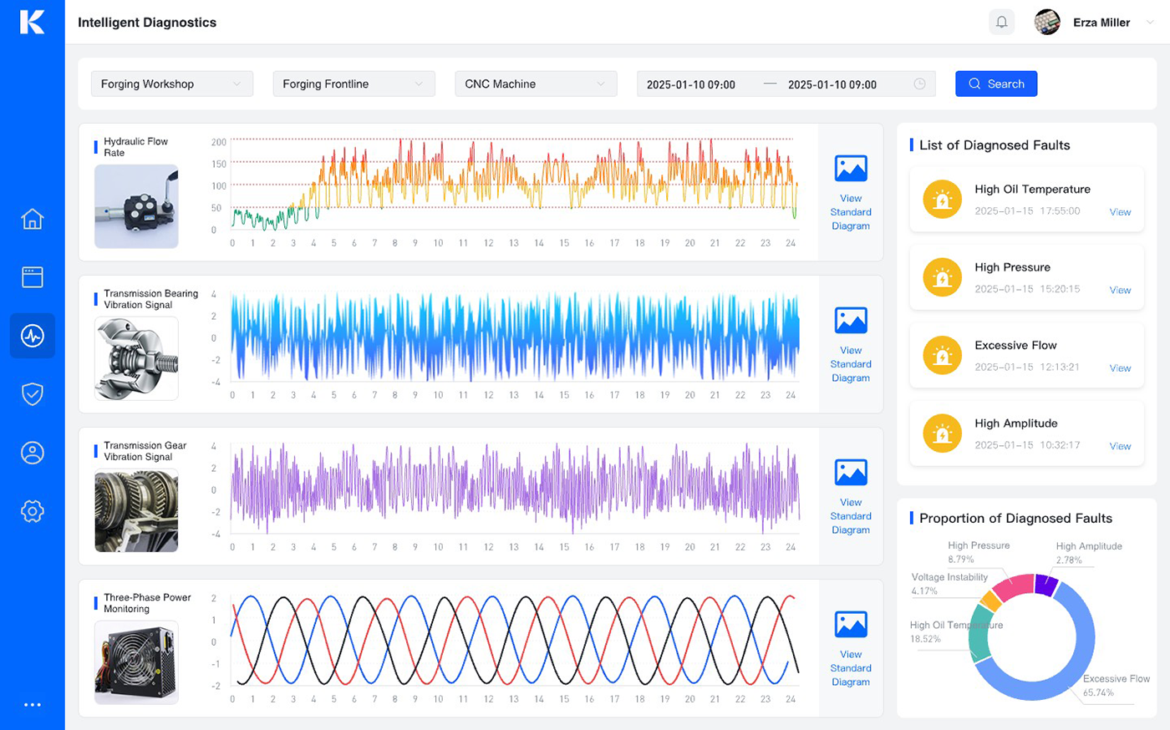Expand the Erza Miller account menu arrow
The image size is (1170, 730).
tap(1150, 23)
